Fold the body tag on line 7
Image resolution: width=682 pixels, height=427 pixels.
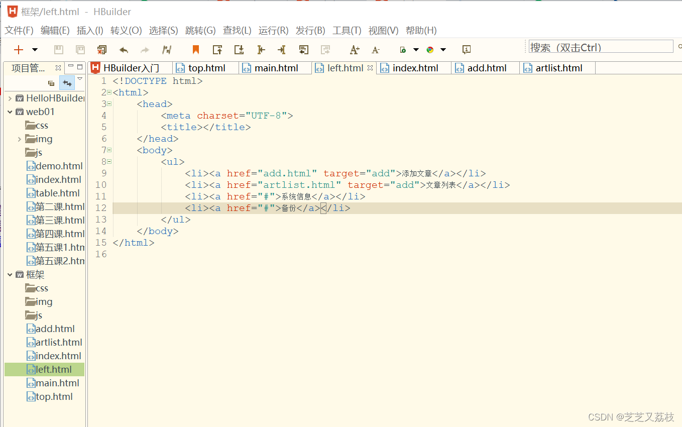109,150
